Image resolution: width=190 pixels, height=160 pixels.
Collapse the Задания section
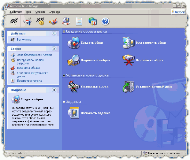[64, 102]
